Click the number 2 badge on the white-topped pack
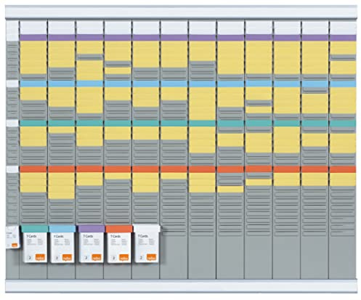This screenshot has height=300, width=361. 141,258
